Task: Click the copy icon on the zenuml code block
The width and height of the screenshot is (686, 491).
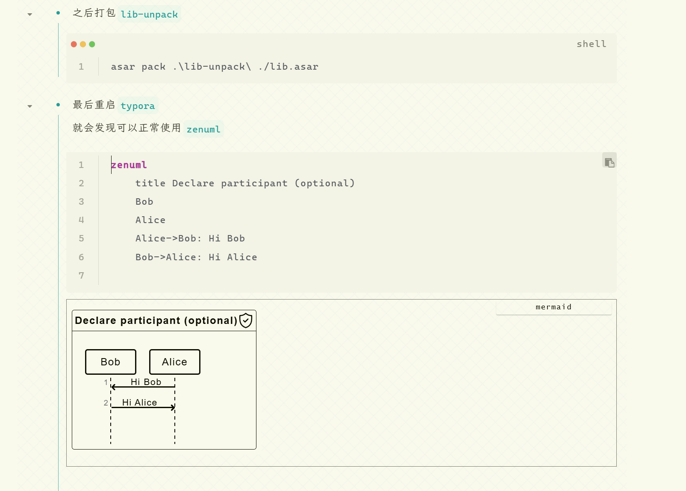Action: point(609,162)
